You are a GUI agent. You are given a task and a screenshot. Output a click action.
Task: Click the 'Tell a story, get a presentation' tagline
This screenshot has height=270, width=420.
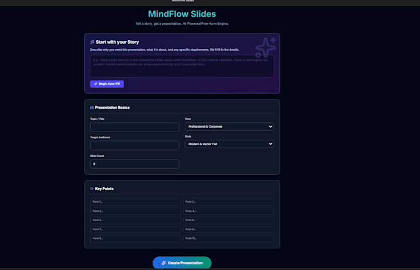pyautogui.click(x=182, y=23)
